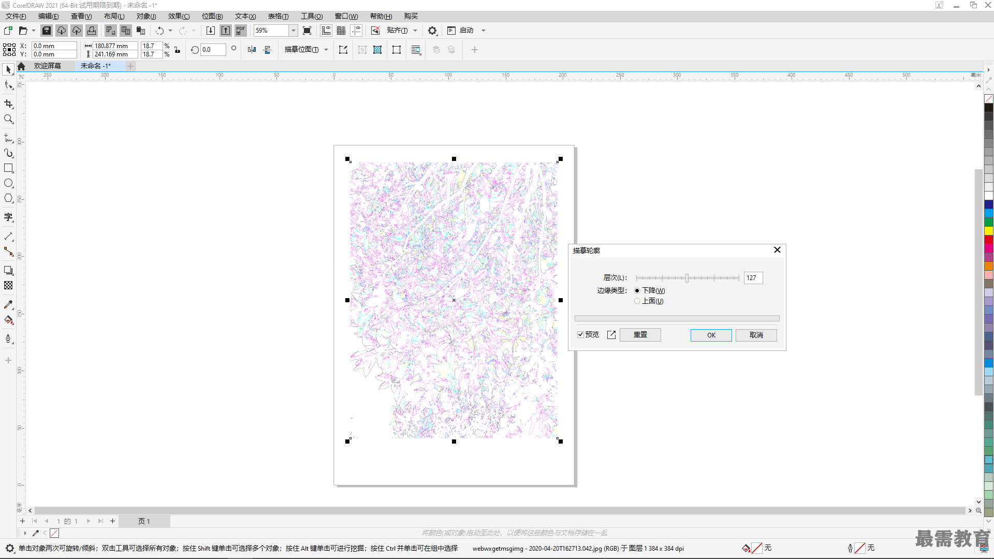
Task: Expand the 贴齐 snap dropdown
Action: 415,31
